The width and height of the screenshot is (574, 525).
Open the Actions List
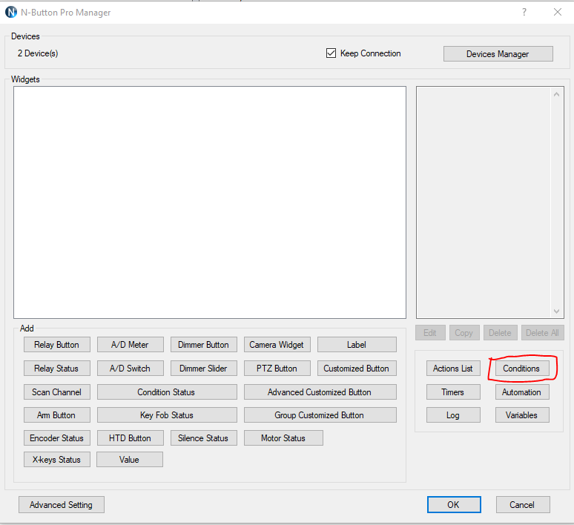[x=453, y=369]
